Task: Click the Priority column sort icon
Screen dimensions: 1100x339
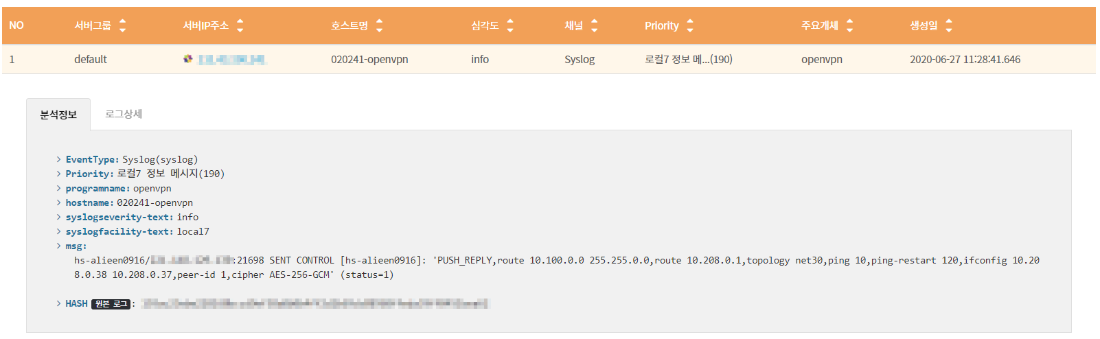Action: [690, 25]
